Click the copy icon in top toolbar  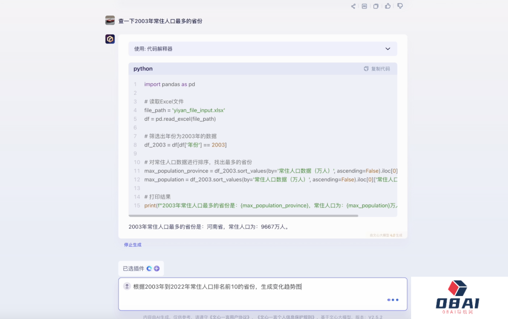[x=376, y=6]
